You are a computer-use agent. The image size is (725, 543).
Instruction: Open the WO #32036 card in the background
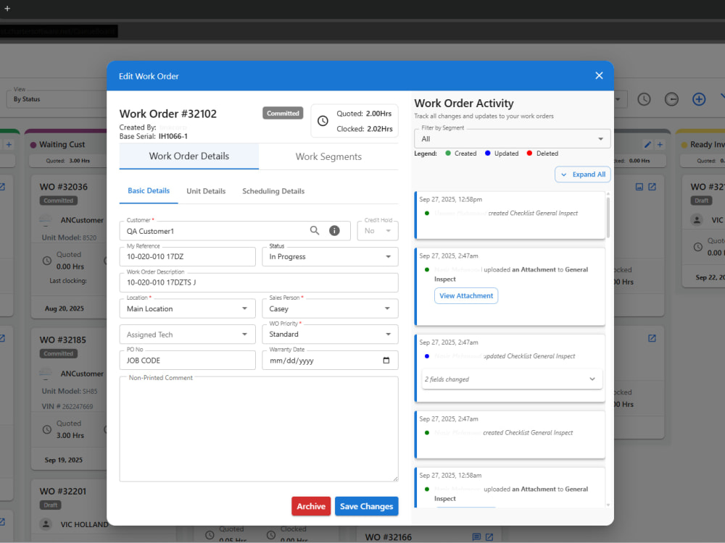tap(68, 247)
